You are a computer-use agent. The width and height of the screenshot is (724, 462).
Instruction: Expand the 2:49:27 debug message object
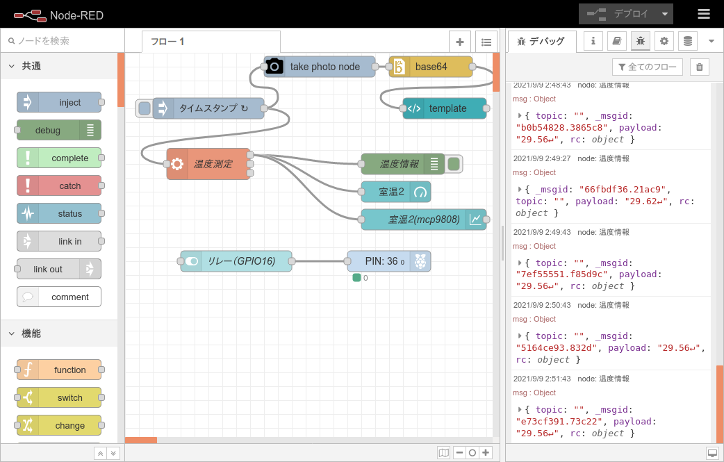pyautogui.click(x=520, y=189)
